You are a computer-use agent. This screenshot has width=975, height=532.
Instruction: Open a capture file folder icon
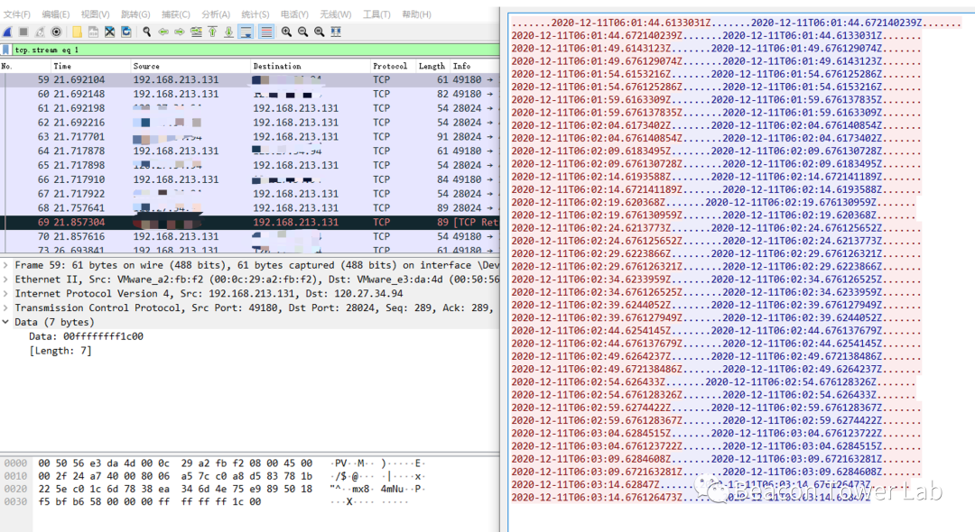[x=77, y=32]
